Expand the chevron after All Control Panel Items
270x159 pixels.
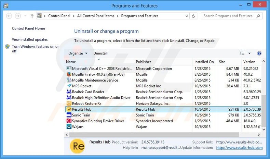click(118, 16)
